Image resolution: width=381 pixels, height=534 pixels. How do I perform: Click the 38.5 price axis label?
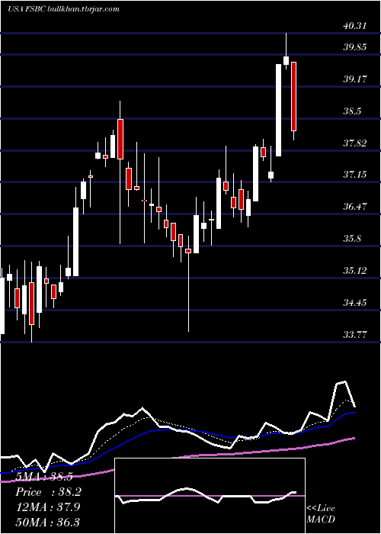[x=352, y=111]
